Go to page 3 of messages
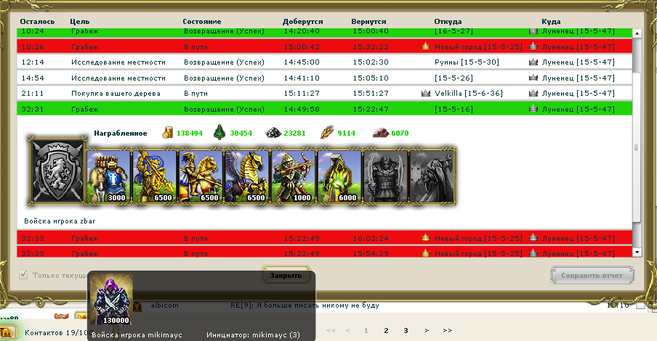The width and height of the screenshot is (657, 341). click(x=406, y=330)
